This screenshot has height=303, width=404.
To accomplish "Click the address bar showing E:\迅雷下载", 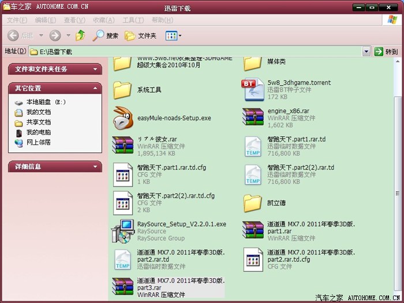I will coord(195,51).
